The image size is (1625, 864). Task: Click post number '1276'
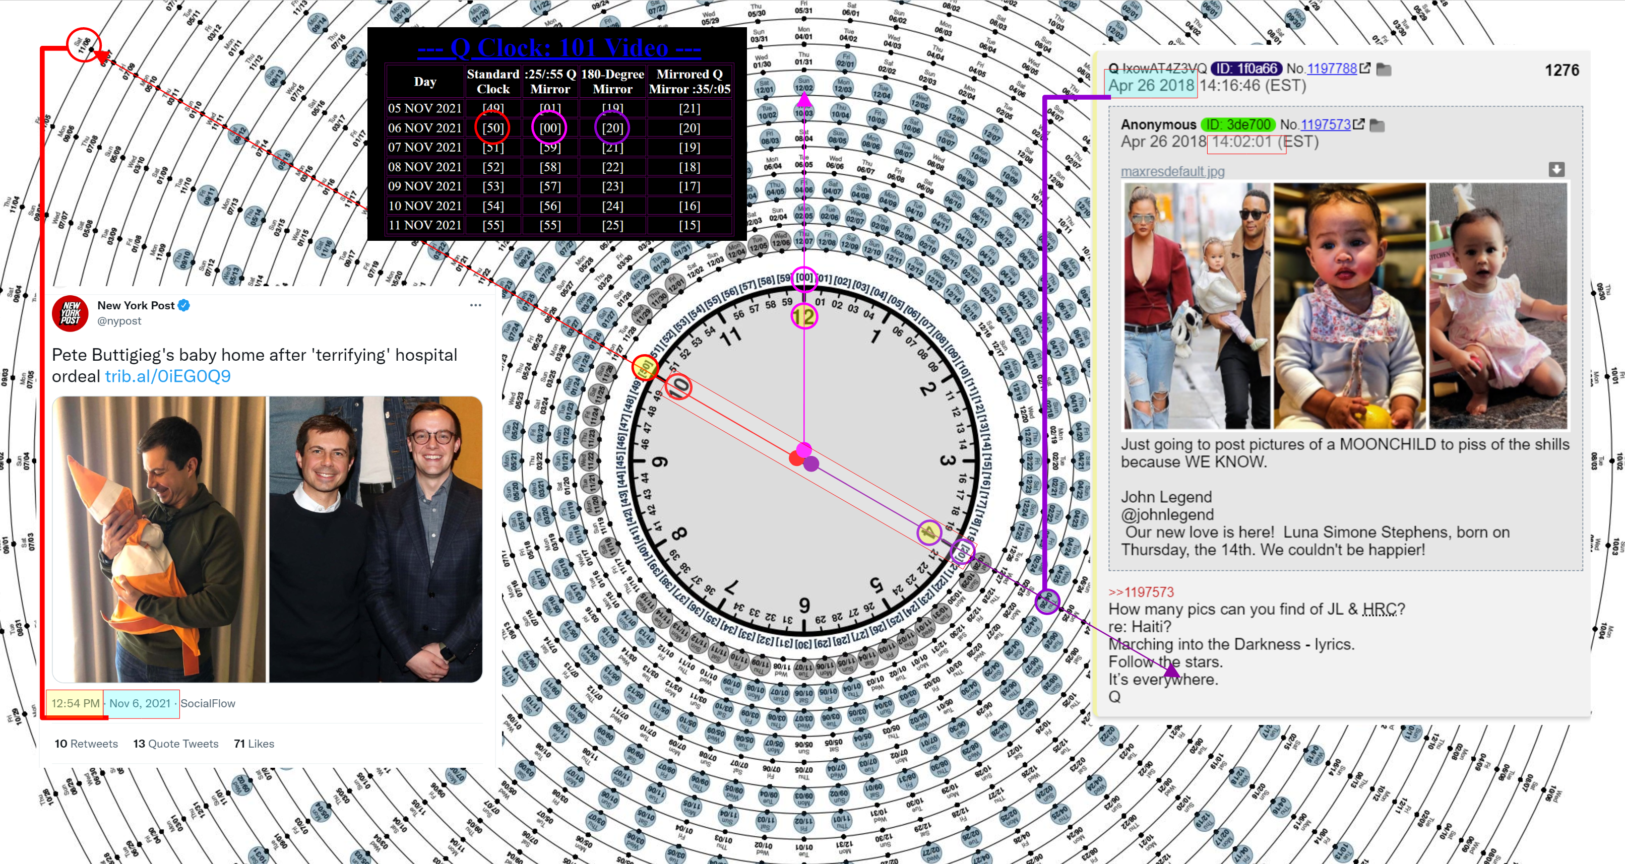click(1561, 70)
